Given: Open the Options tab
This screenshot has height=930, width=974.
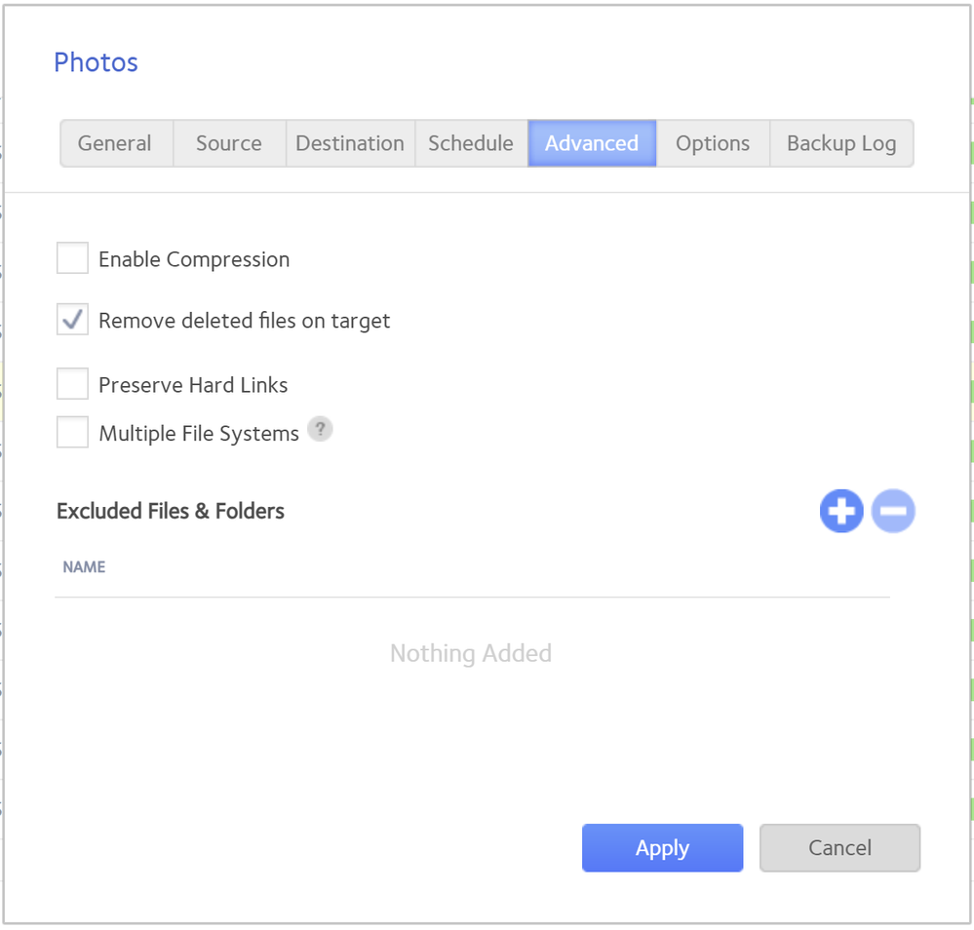Looking at the screenshot, I should [713, 143].
